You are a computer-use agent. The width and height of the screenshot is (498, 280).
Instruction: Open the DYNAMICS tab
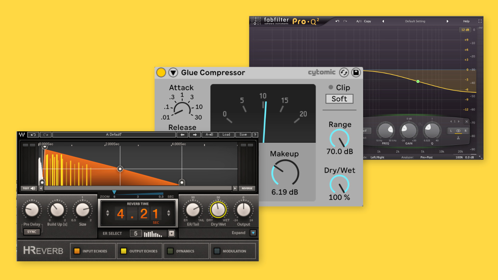[x=186, y=251]
